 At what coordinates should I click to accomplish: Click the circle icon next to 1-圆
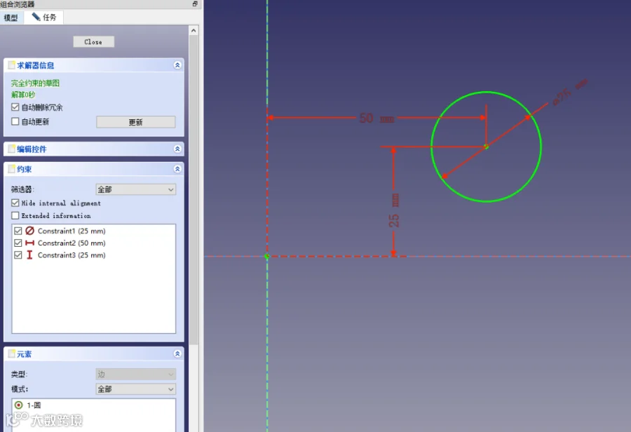coord(18,405)
